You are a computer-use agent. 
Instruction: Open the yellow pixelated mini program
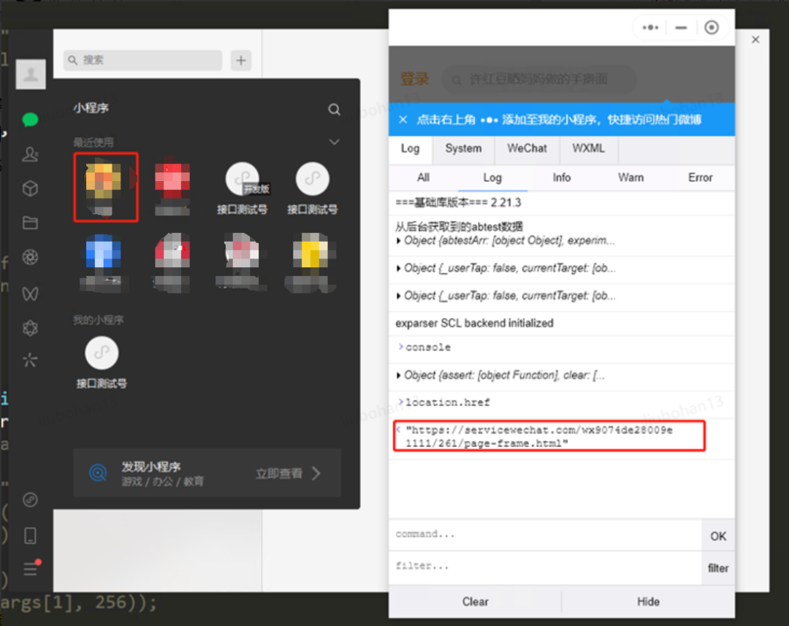point(311,263)
